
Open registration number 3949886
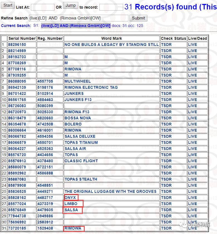point(45,216)
